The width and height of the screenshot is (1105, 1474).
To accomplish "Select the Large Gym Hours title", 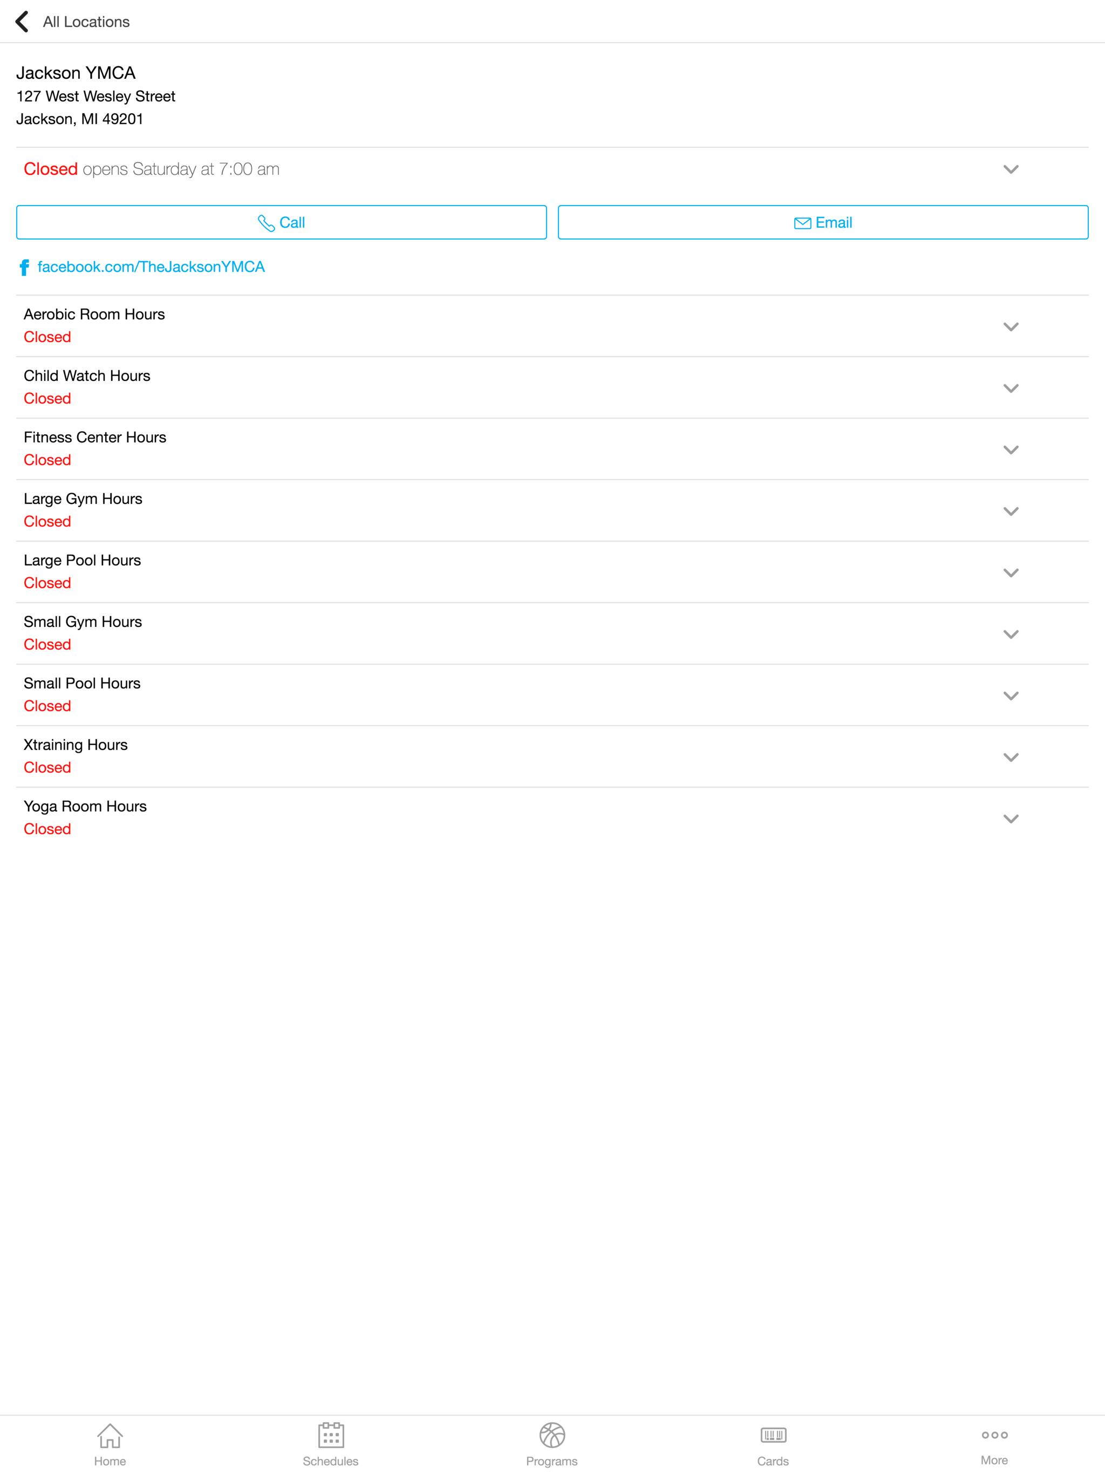I will click(83, 499).
